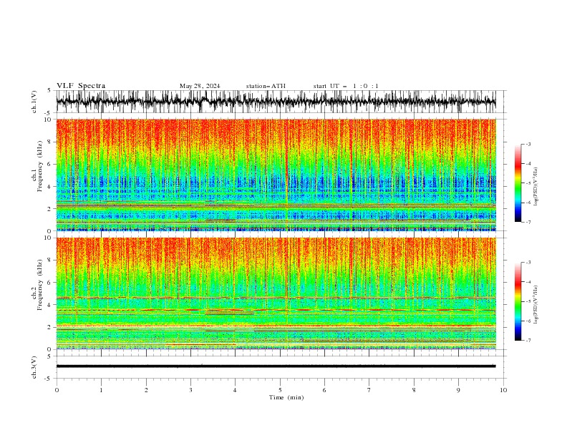Click the "ch.1(V)" axis label
Viewport: 567px width, 438px height.
point(34,102)
